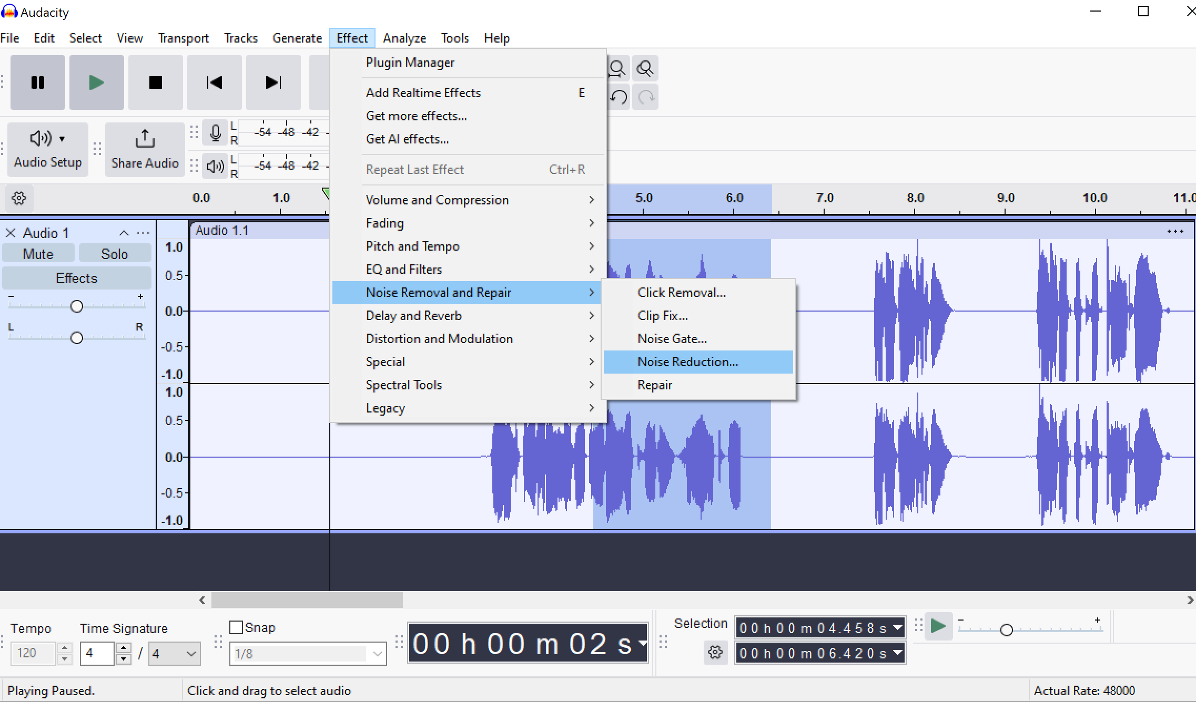Image resolution: width=1196 pixels, height=702 pixels.
Task: Click the horizontal scrollbar thumb
Action: click(307, 600)
